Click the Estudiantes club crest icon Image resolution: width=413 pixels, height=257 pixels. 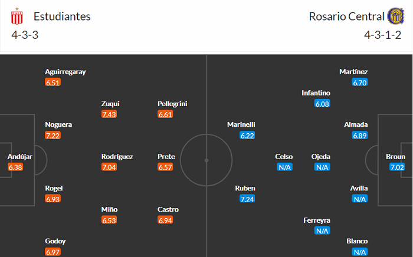[x=17, y=17]
